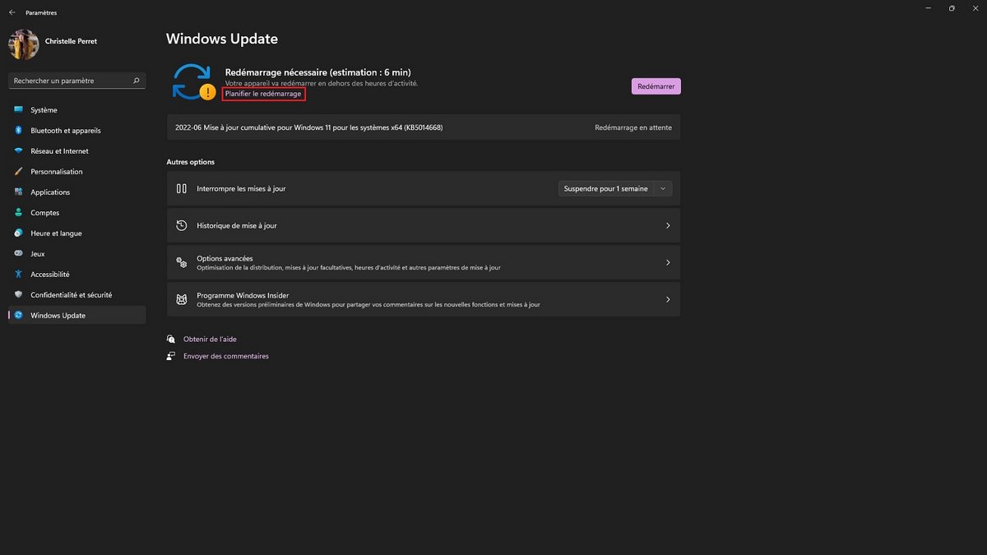Open Historique de mise à jour
The image size is (987, 555).
click(x=424, y=225)
